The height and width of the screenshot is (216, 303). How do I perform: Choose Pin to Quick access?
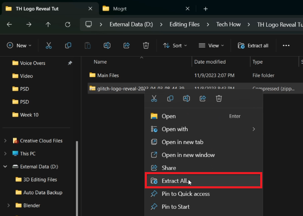[185, 194]
